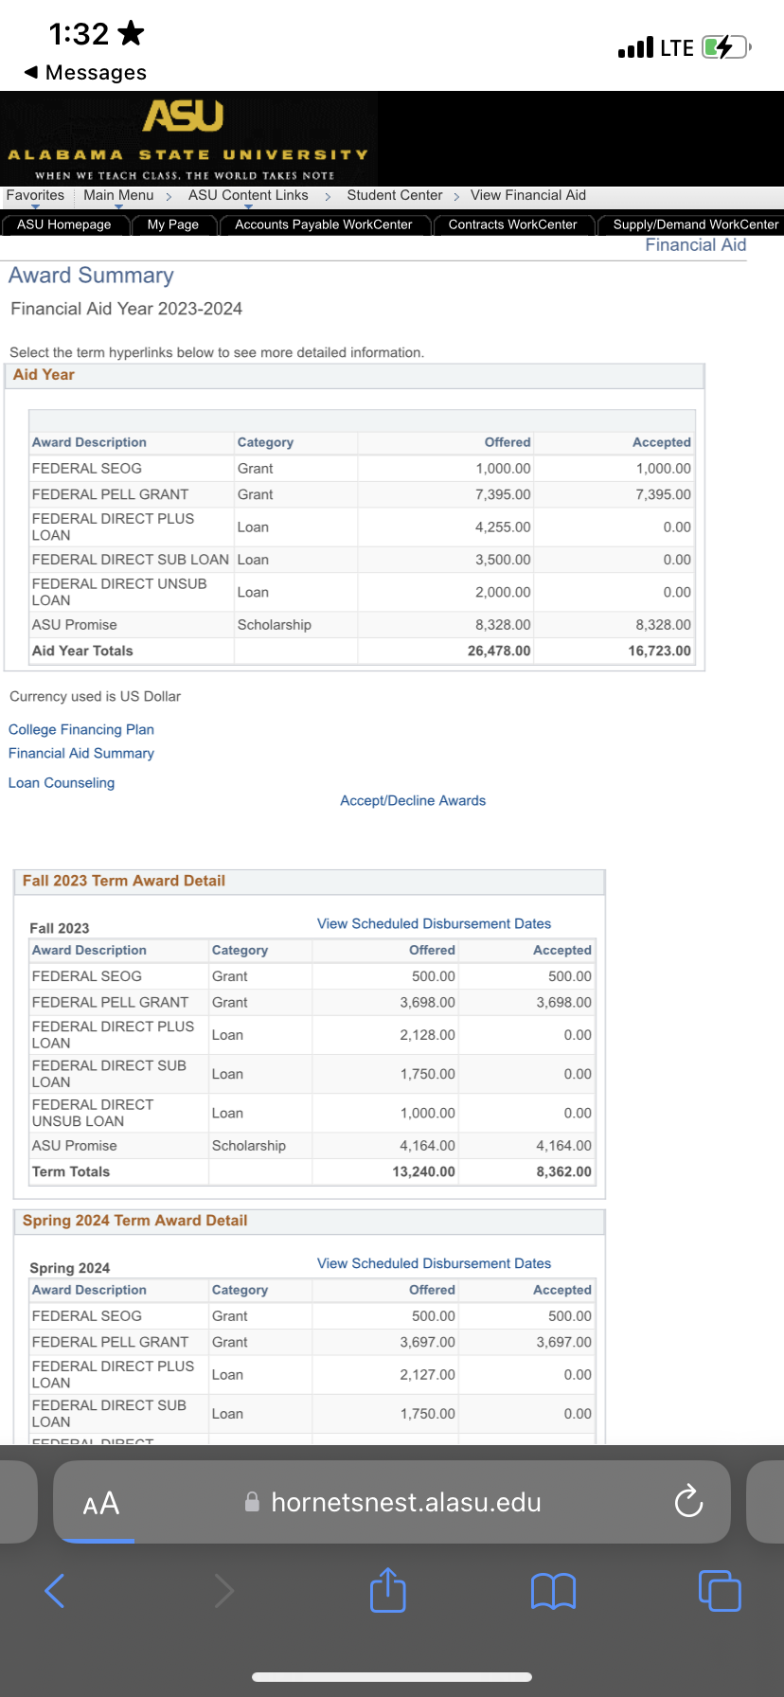Open the AA reader text options

click(101, 1503)
